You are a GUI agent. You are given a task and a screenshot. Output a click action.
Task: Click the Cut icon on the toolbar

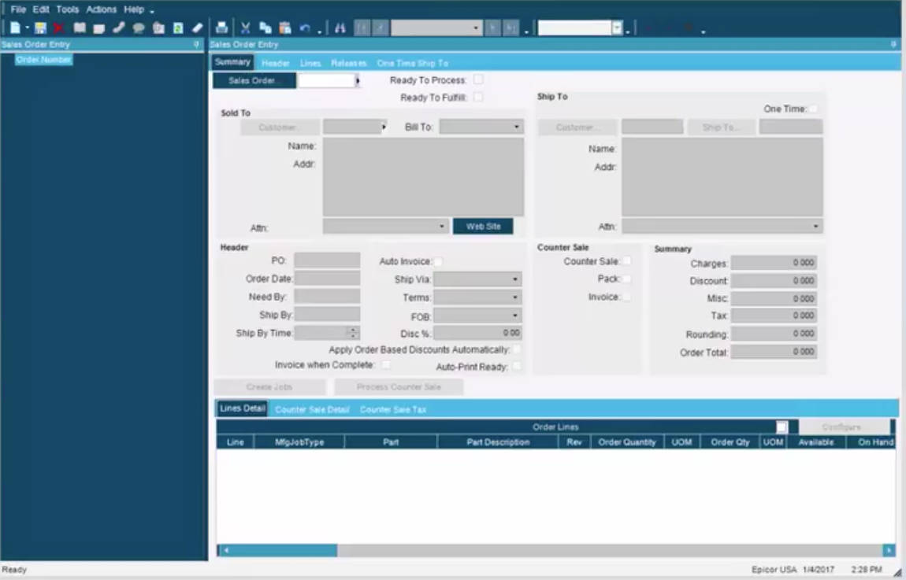coord(246,26)
